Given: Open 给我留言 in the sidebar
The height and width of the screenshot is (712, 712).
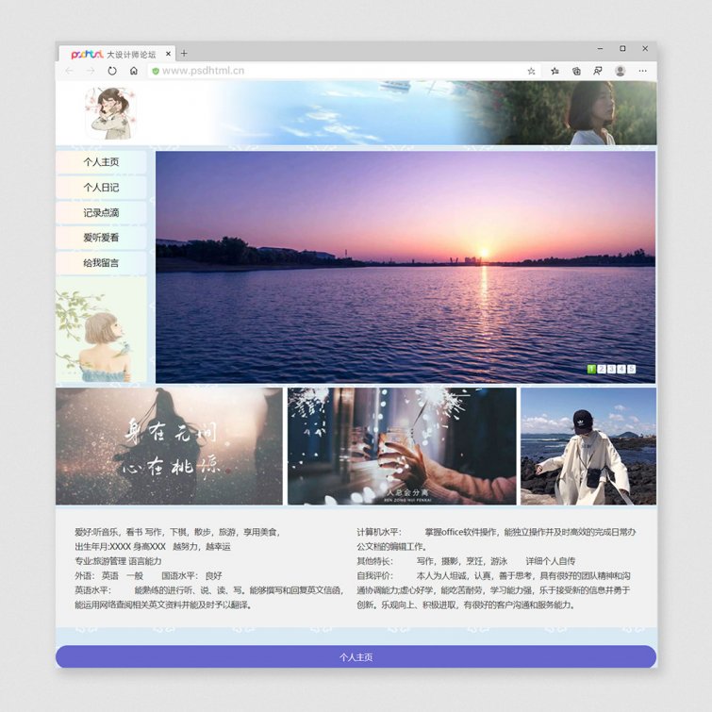Looking at the screenshot, I should point(101,263).
